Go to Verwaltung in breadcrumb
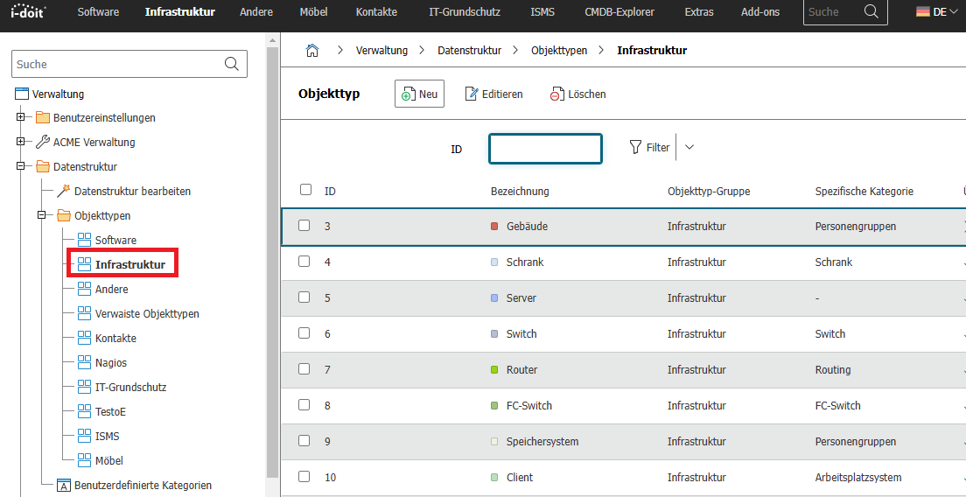This screenshot has height=497, width=966. [382, 51]
